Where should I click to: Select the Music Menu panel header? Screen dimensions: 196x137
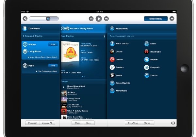(142, 29)
